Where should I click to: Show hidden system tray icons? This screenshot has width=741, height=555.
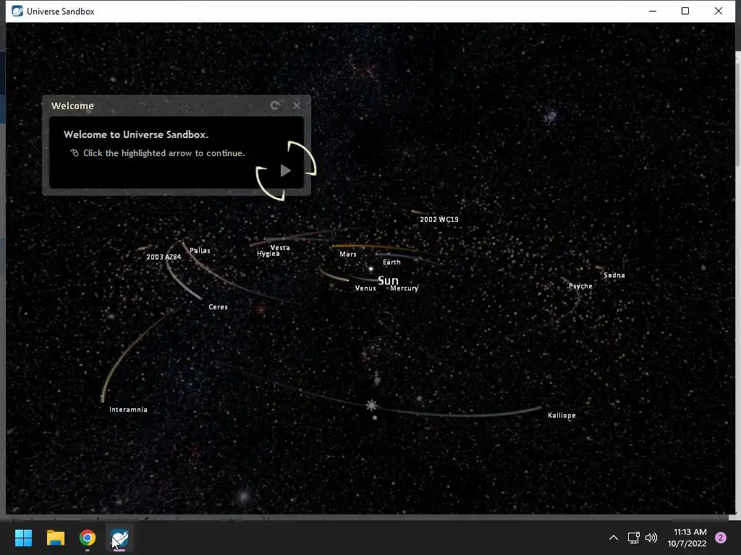(614, 538)
